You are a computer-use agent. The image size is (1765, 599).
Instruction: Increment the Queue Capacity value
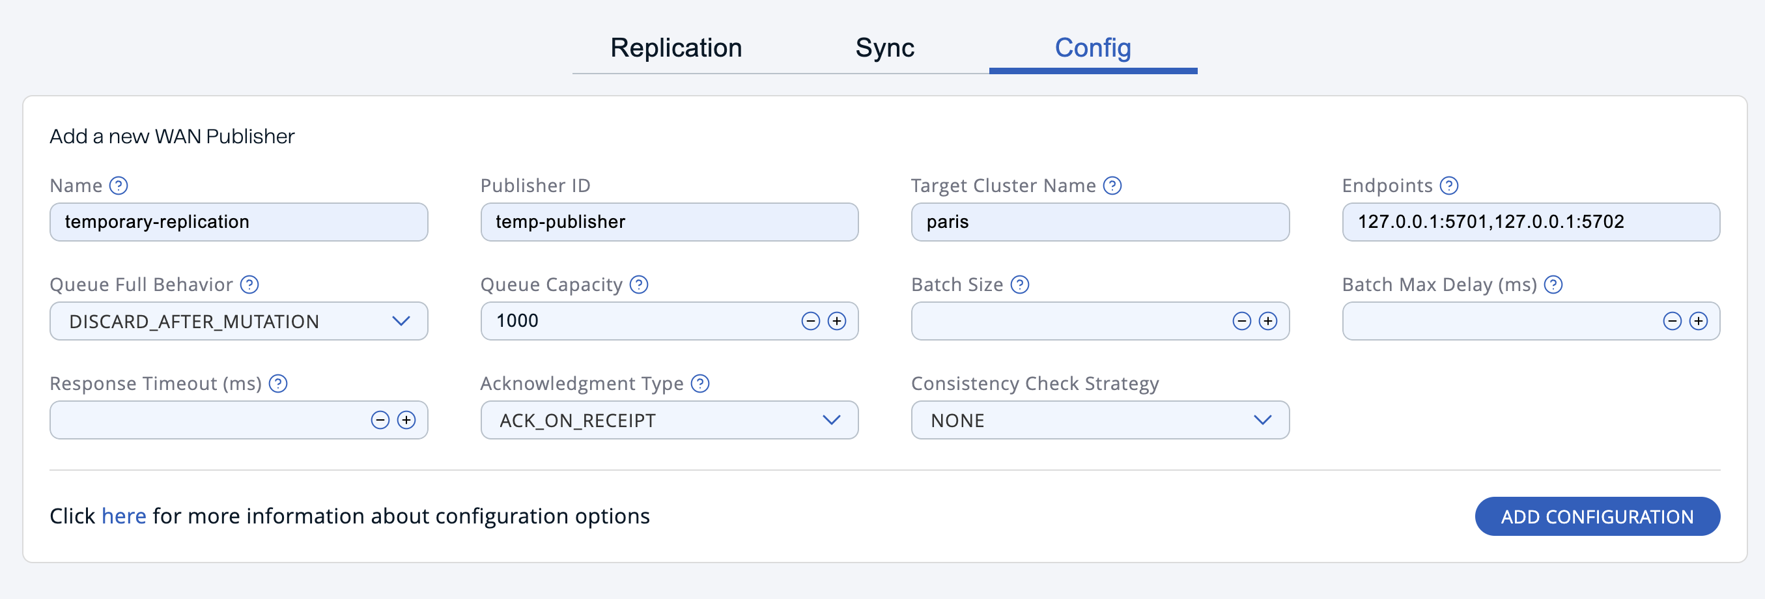[x=837, y=320]
